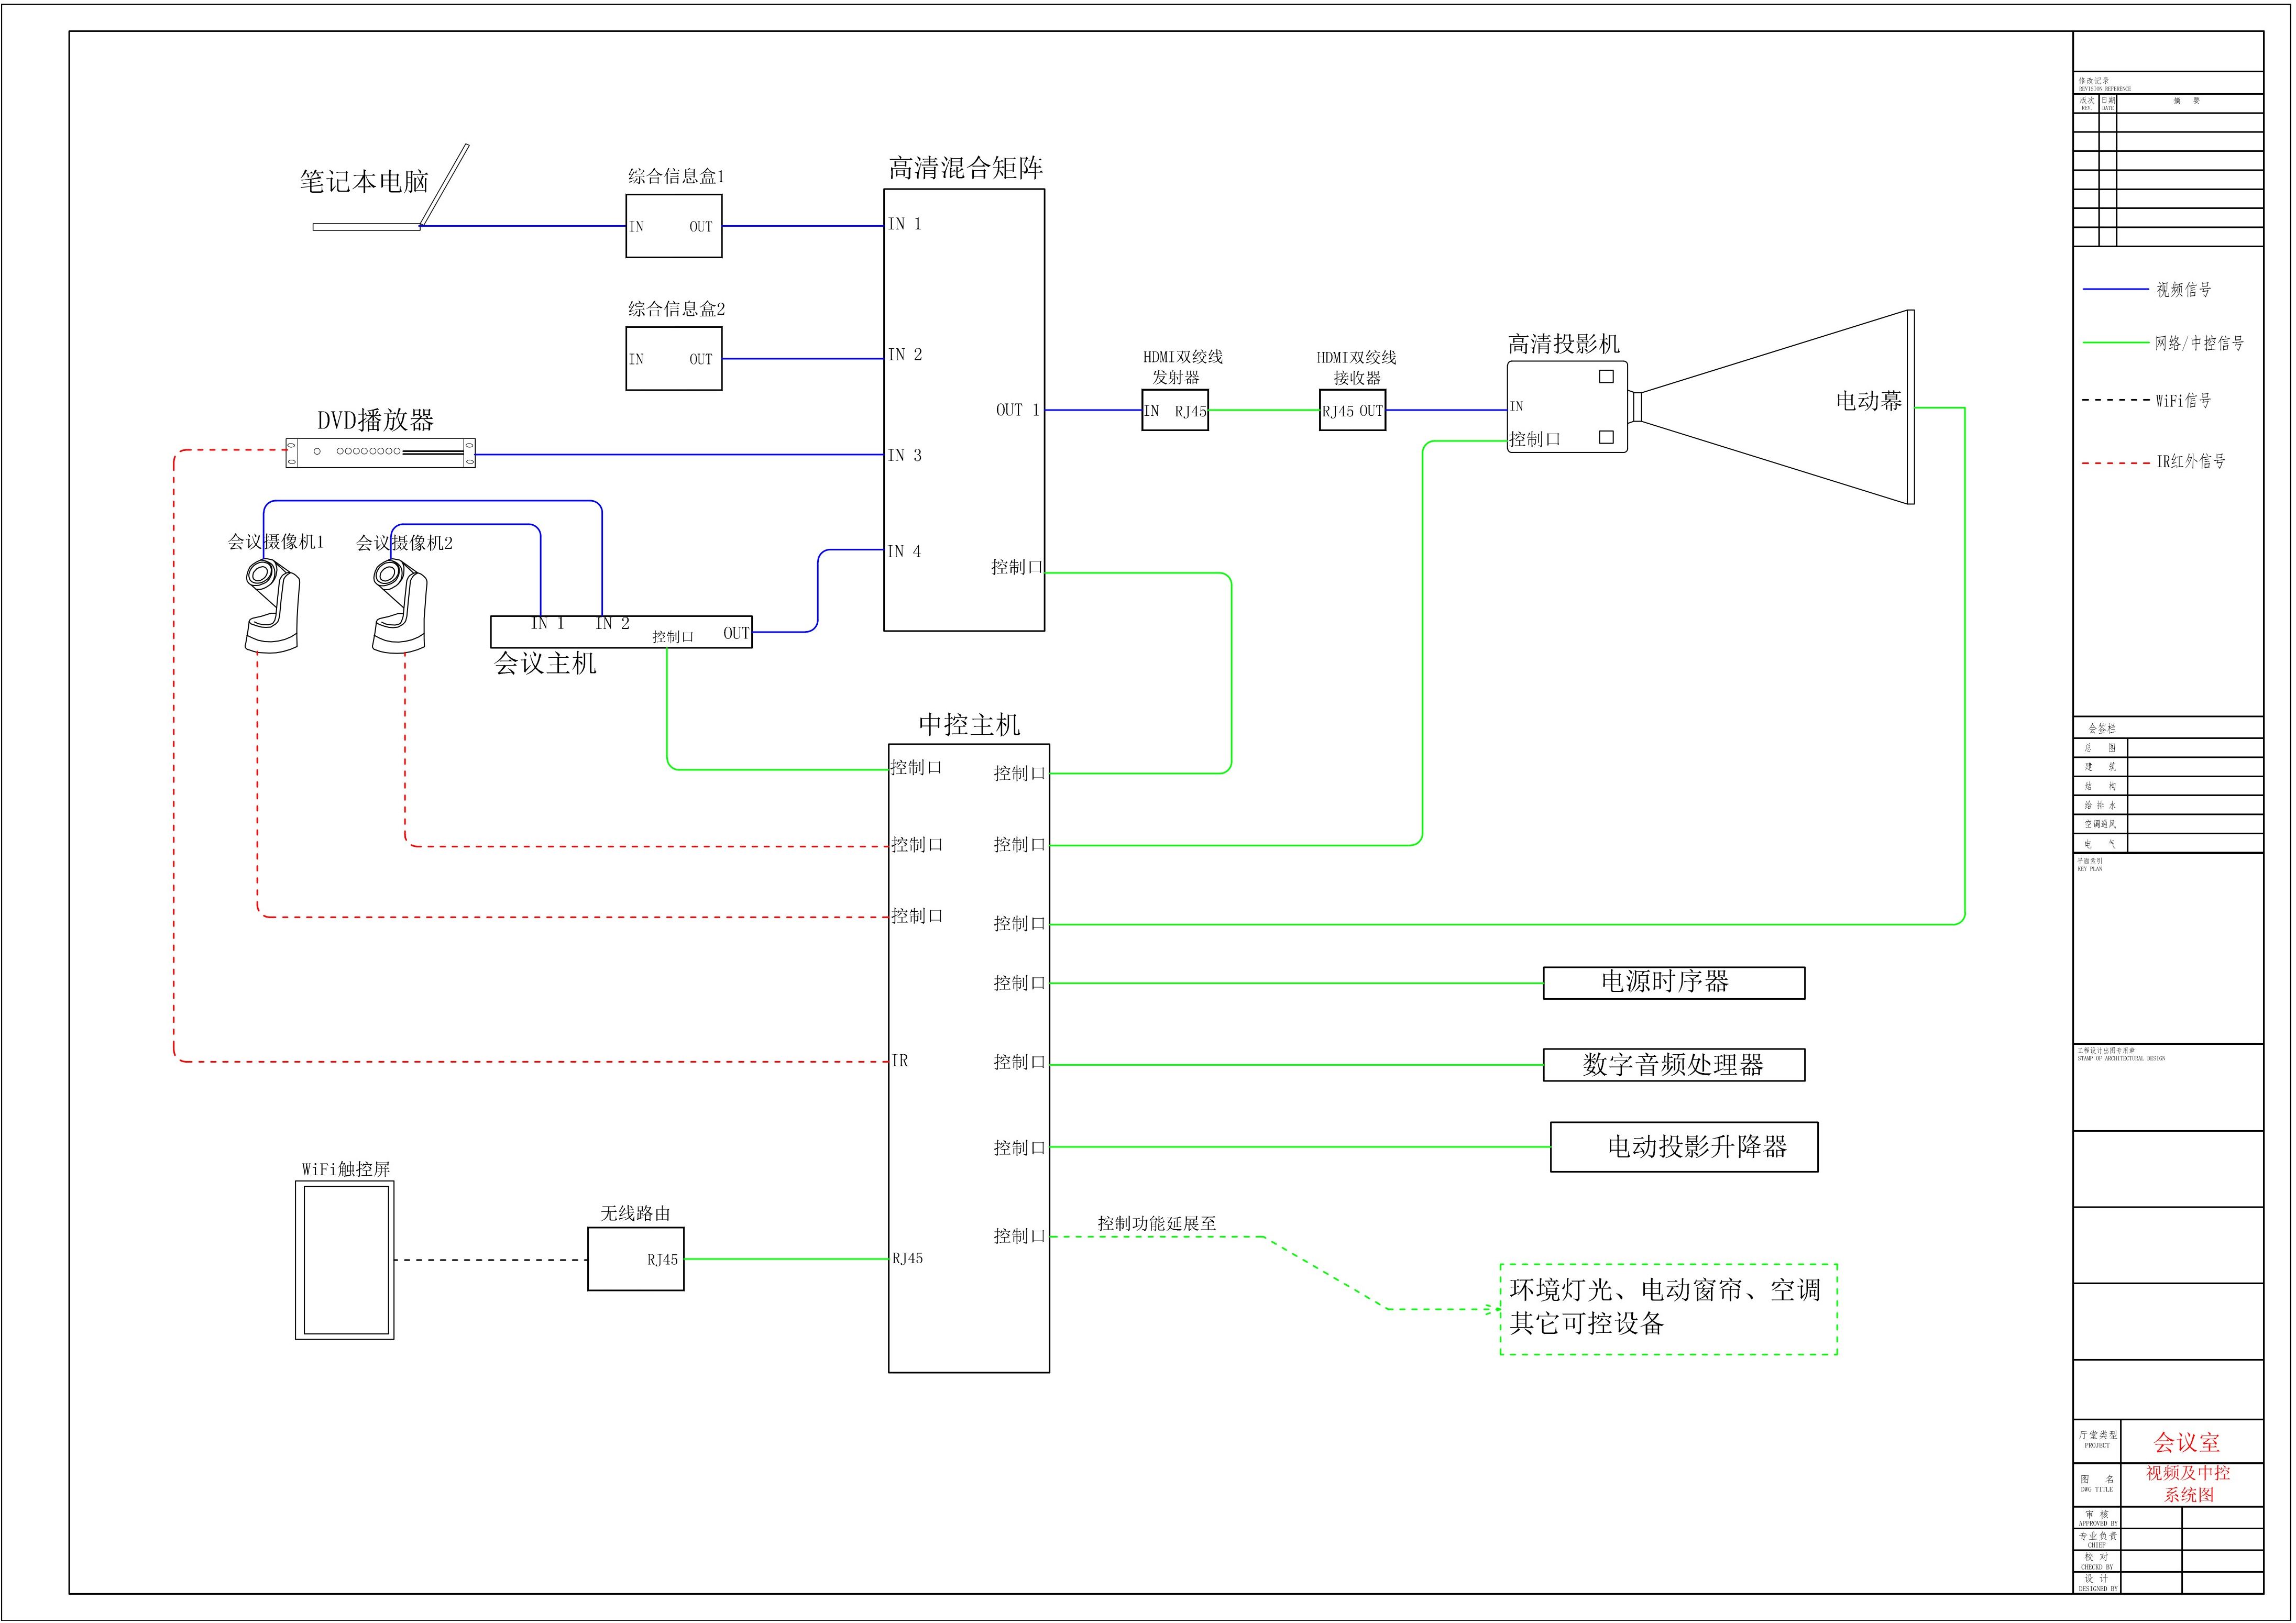2296x1623 pixels.
Task: Click matrix input port IN 3
Action: coord(905,455)
